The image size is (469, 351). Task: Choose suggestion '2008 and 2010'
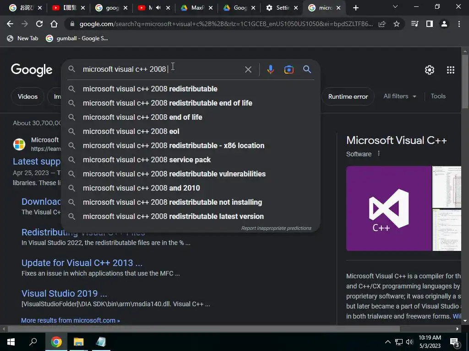(x=191, y=188)
